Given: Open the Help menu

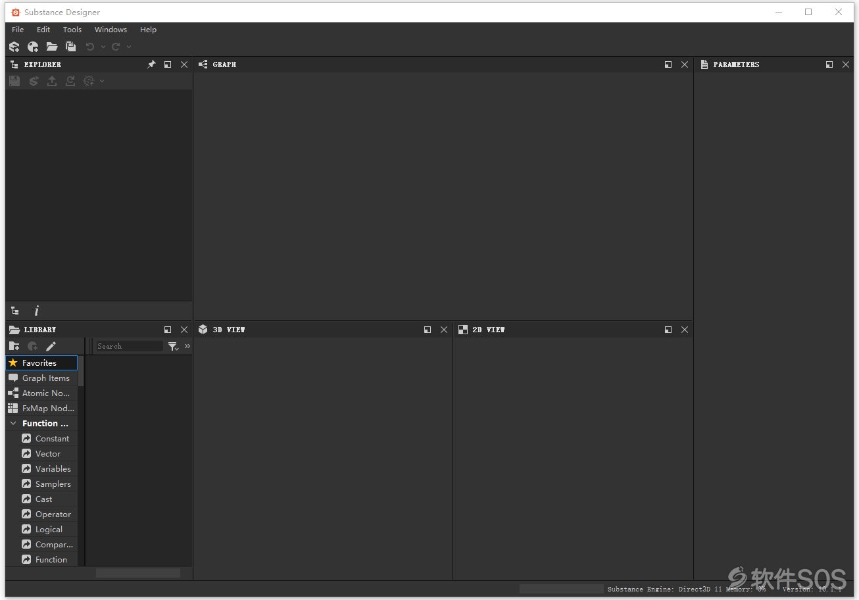Looking at the screenshot, I should (x=148, y=30).
